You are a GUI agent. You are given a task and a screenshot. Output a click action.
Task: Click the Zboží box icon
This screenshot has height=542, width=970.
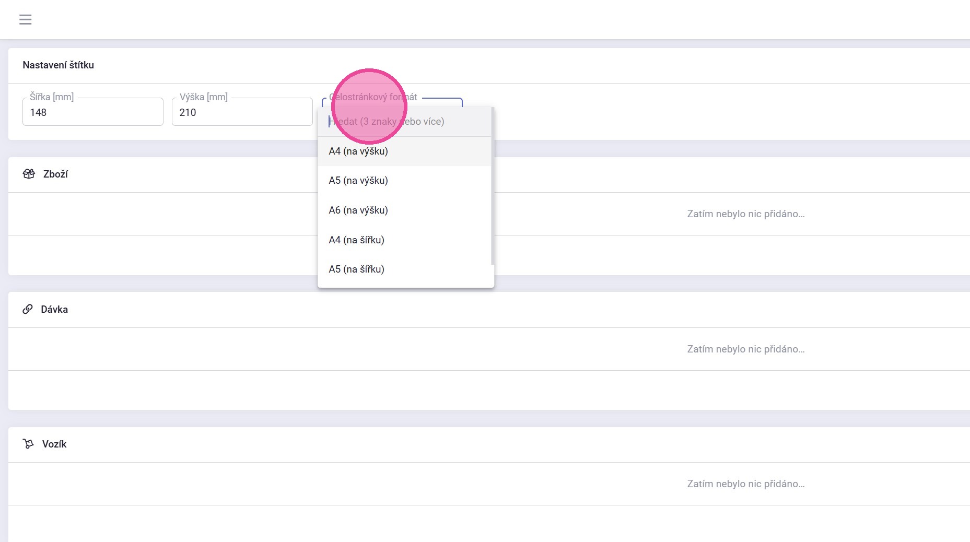pos(29,174)
